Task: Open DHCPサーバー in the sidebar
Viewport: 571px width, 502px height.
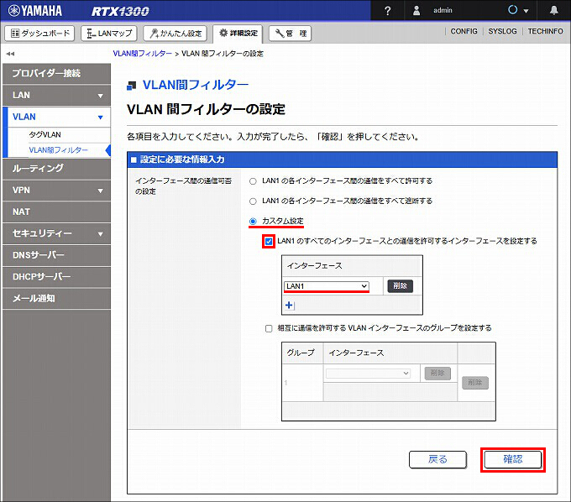Action: [x=56, y=277]
